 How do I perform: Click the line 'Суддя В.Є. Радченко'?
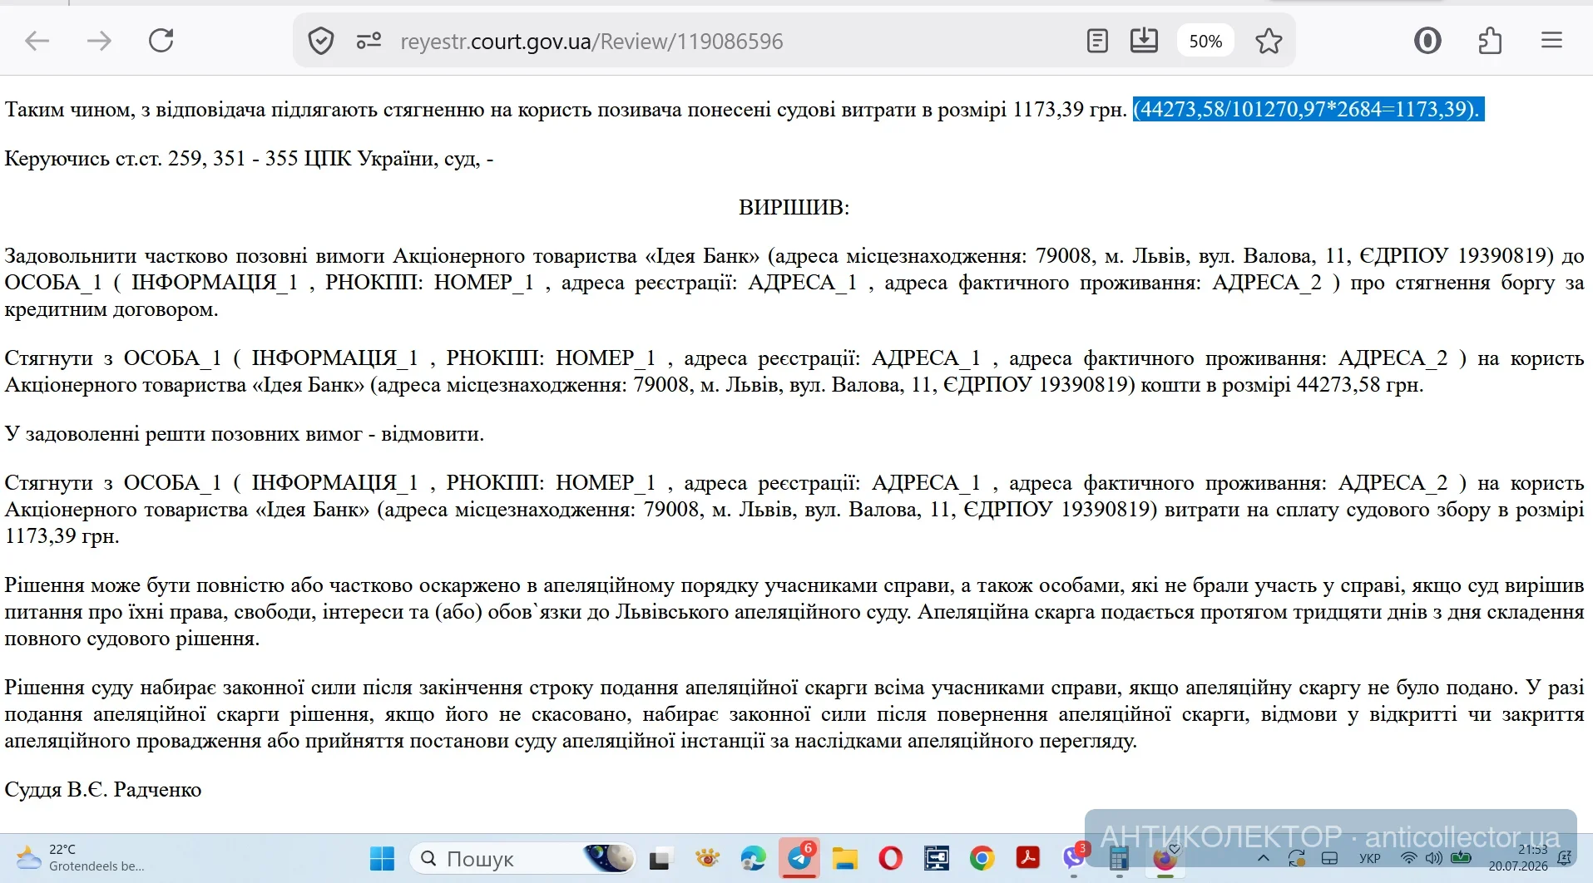click(103, 789)
